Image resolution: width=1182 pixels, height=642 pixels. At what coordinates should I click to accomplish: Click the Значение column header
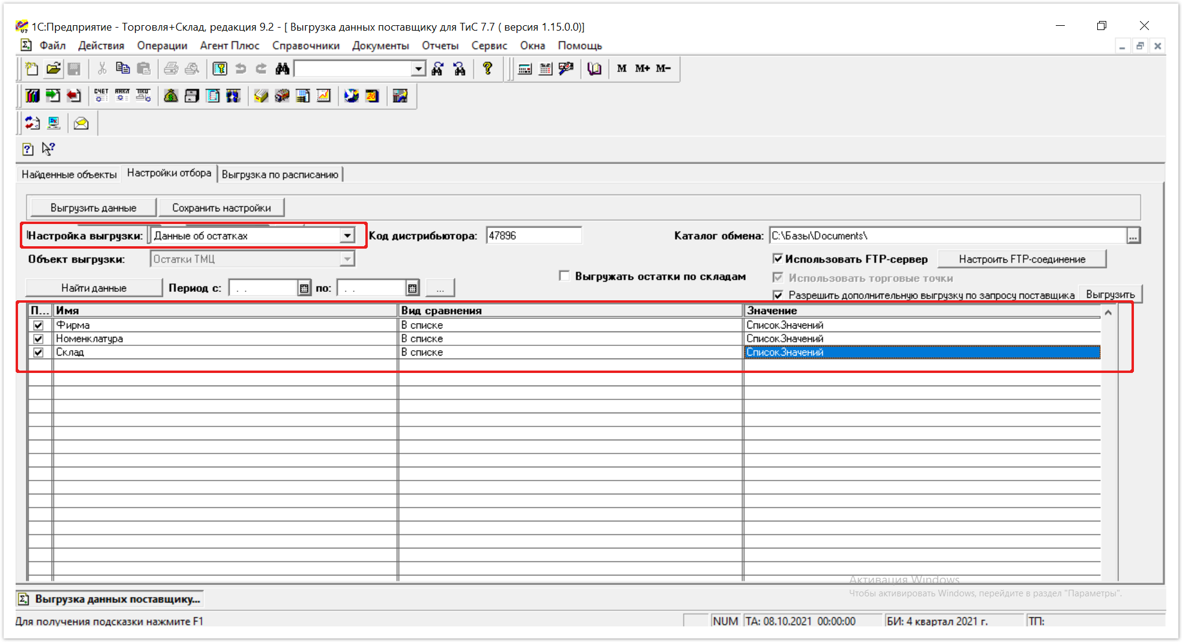point(922,310)
